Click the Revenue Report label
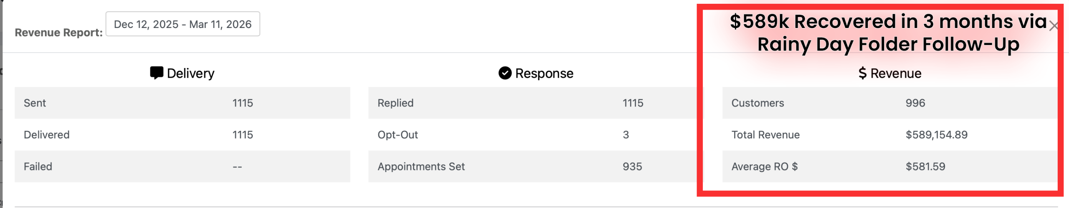Screen dimensions: 1069x208 coord(58,33)
